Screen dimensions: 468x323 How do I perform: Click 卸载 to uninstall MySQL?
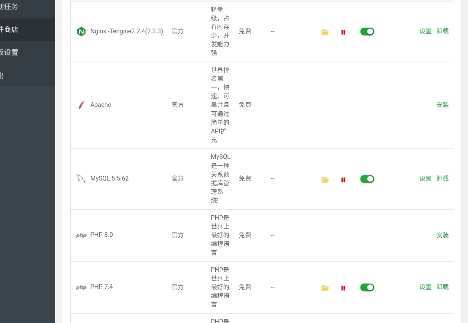(442, 178)
